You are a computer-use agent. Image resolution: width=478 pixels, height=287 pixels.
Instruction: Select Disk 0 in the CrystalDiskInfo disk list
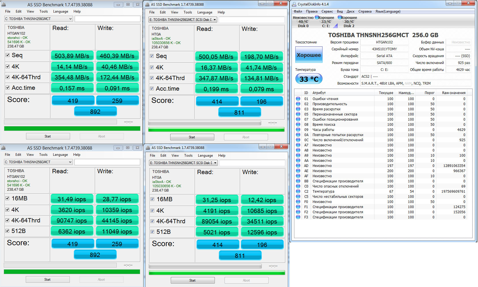(303, 21)
